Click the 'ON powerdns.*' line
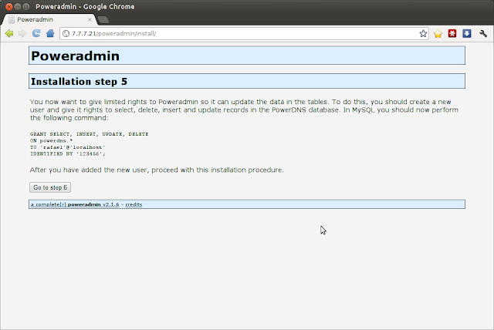This screenshot has width=494, height=330. pos(51,140)
